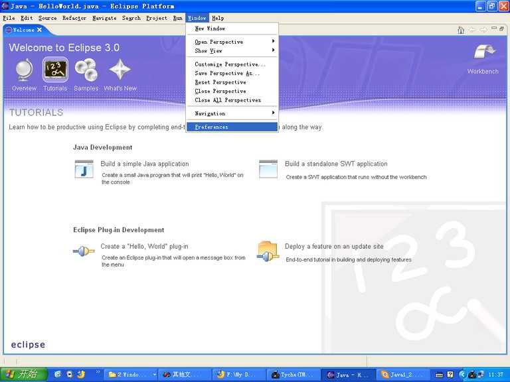The height and width of the screenshot is (382, 510).
Task: Open the Help menu
Action: click(x=218, y=18)
